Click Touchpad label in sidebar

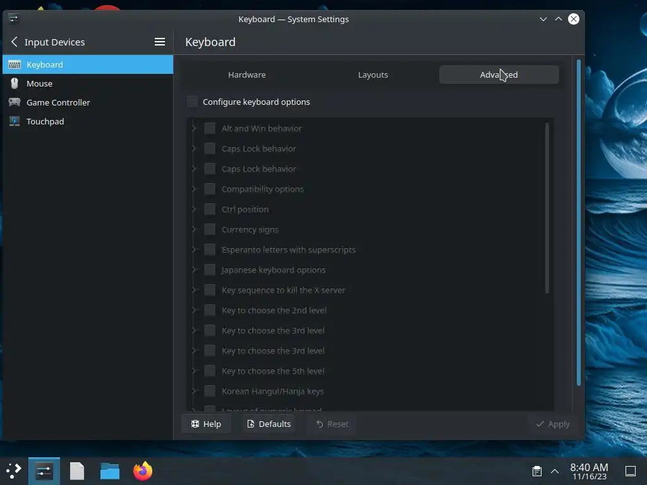[45, 122]
